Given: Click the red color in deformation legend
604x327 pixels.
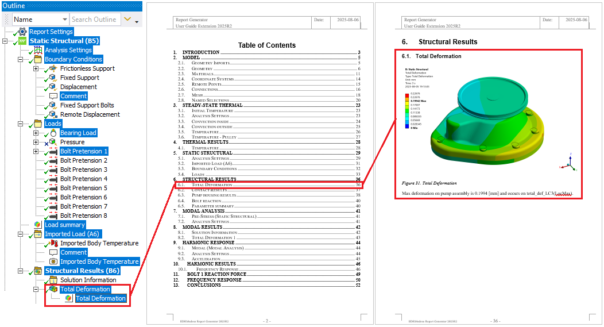Looking at the screenshot, I should point(406,95).
